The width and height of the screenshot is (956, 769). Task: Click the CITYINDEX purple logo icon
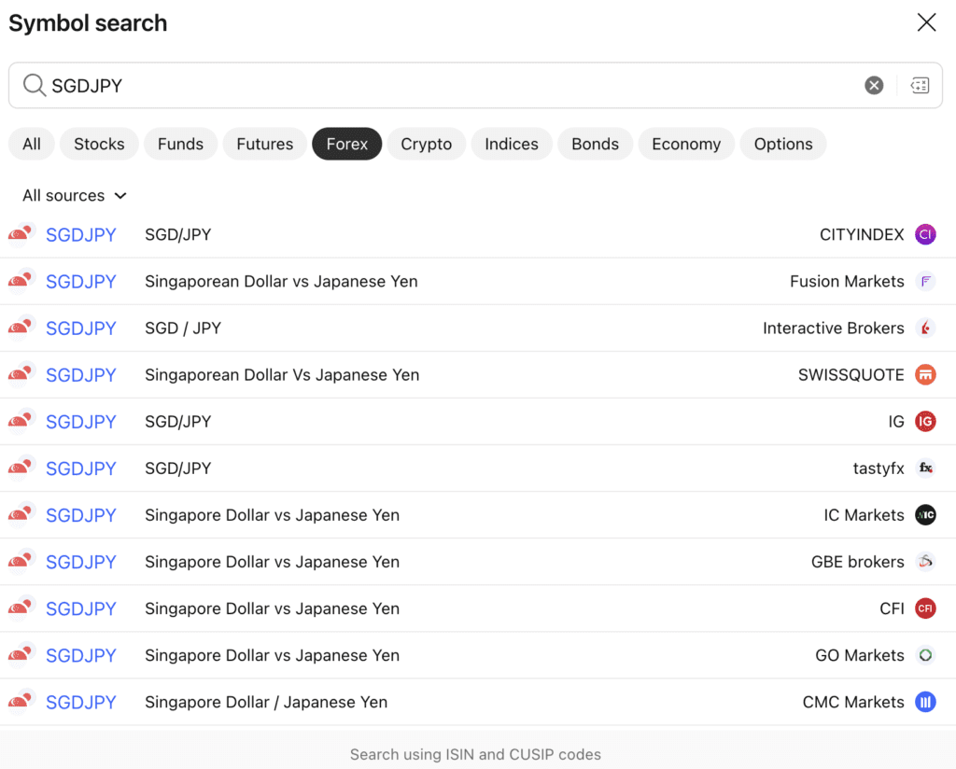coord(925,234)
